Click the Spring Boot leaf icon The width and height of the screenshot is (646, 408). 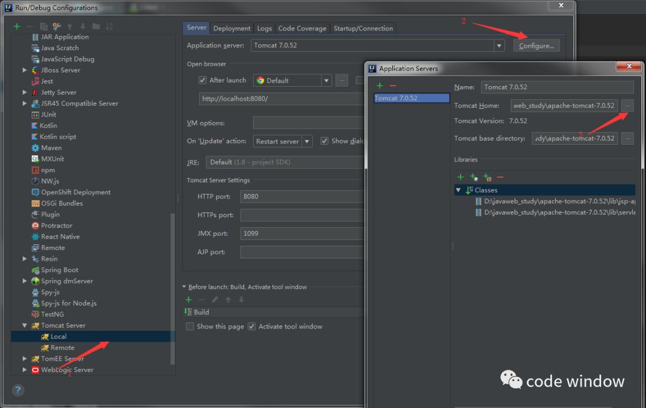pos(35,270)
